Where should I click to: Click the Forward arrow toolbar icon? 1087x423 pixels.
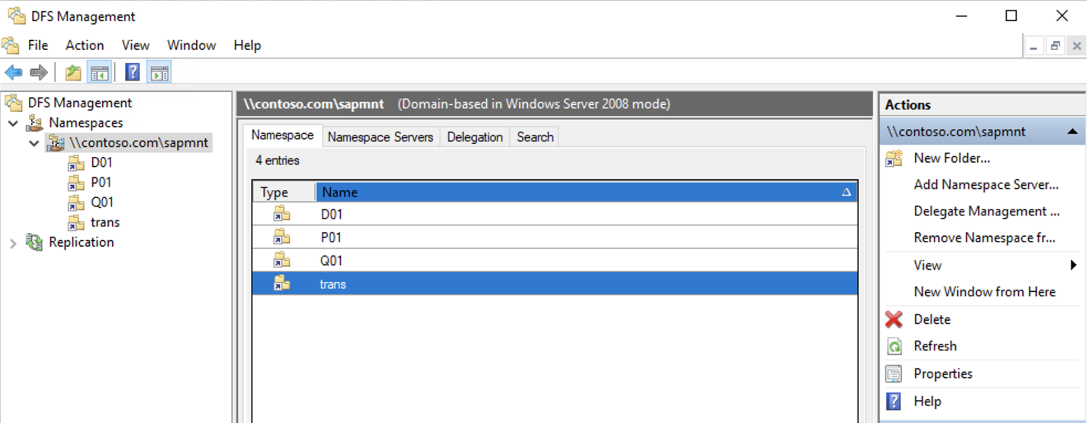[39, 73]
